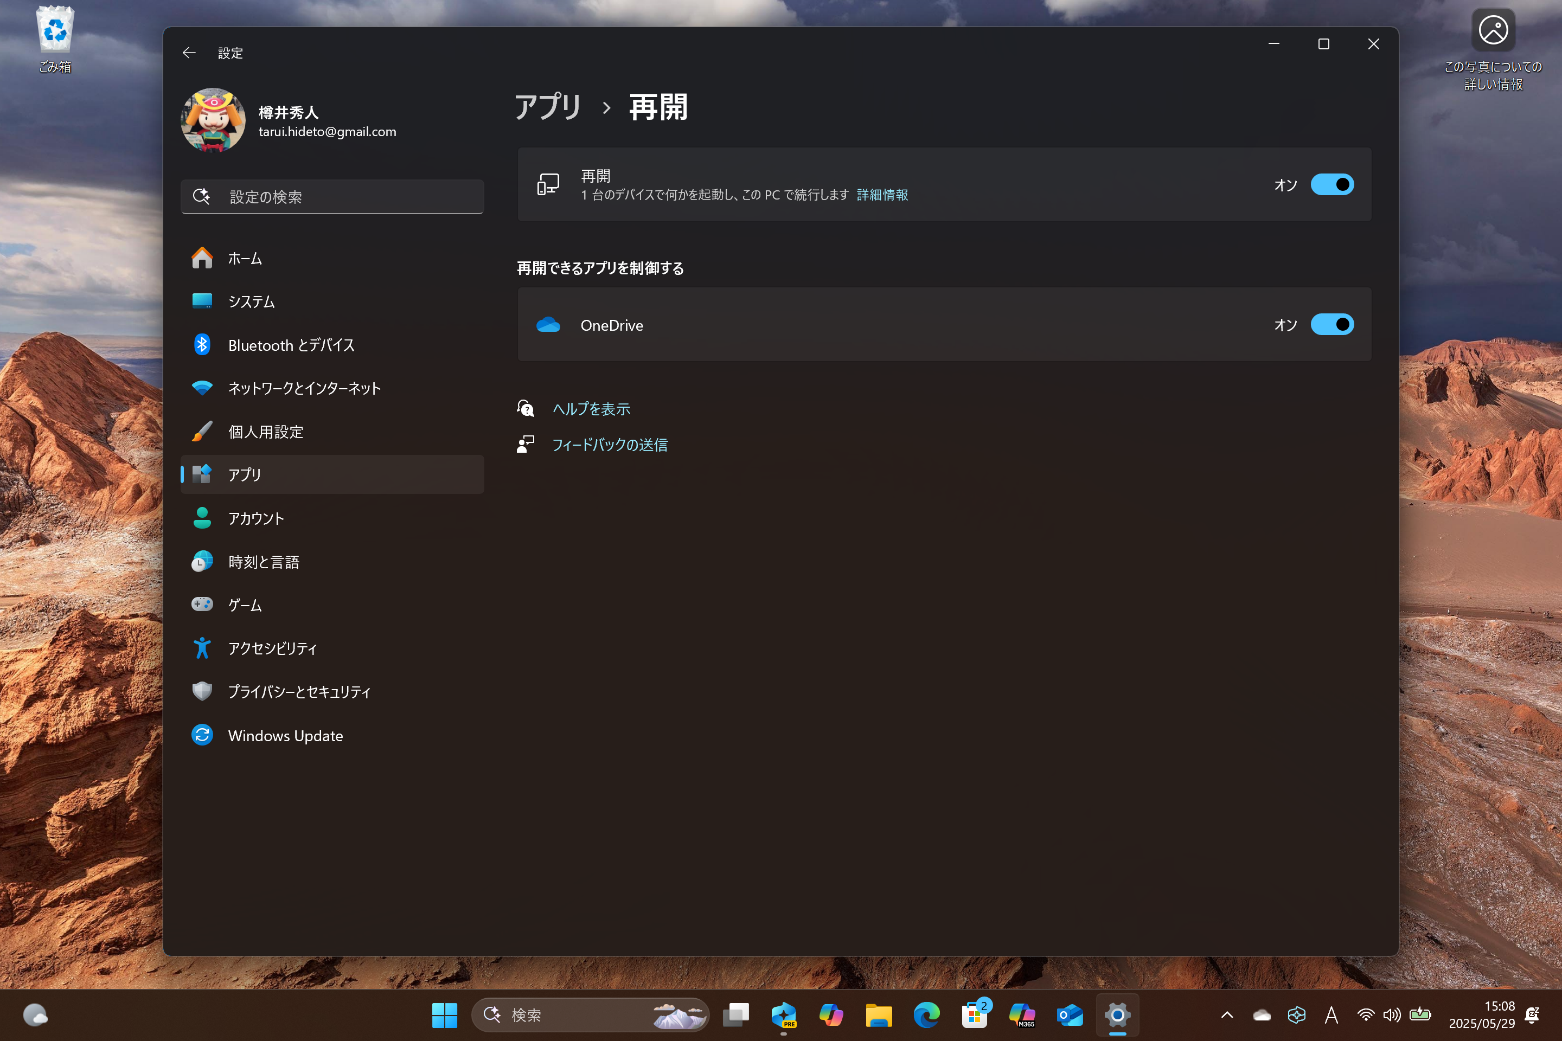The image size is (1562, 1041).
Task: Open アクセシビリティ settings
Action: pyautogui.click(x=272, y=647)
